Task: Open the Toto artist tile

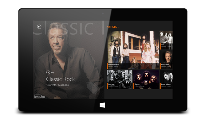Action: coord(166,40)
